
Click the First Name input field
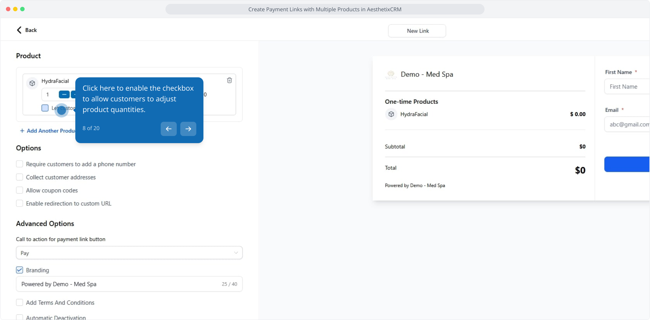[x=626, y=87]
